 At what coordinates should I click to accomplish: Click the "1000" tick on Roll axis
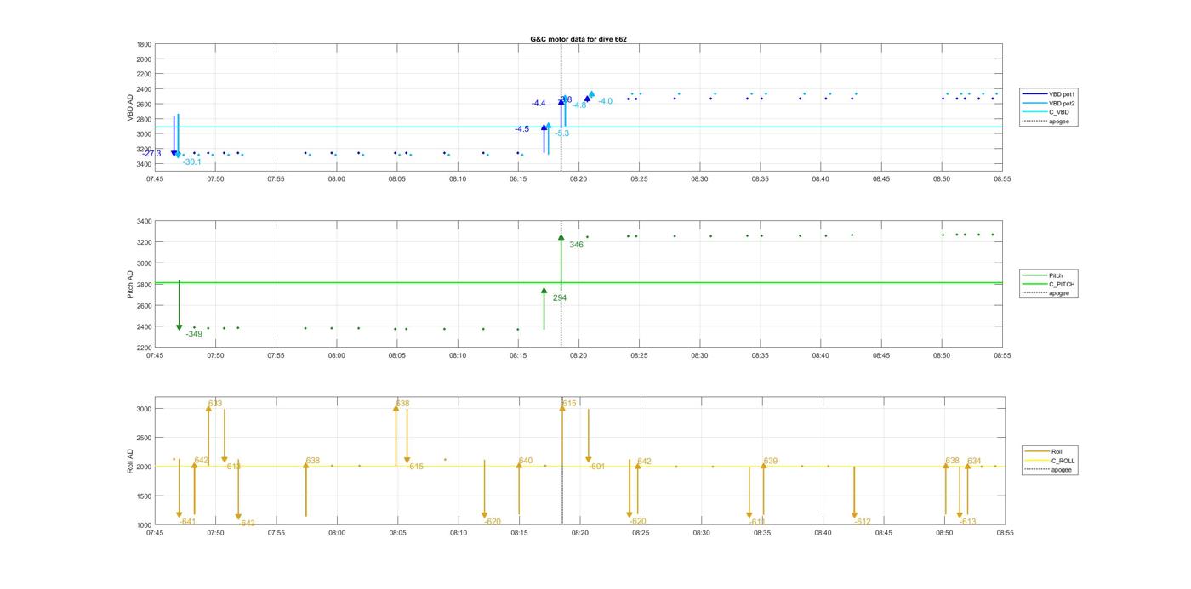(144, 525)
